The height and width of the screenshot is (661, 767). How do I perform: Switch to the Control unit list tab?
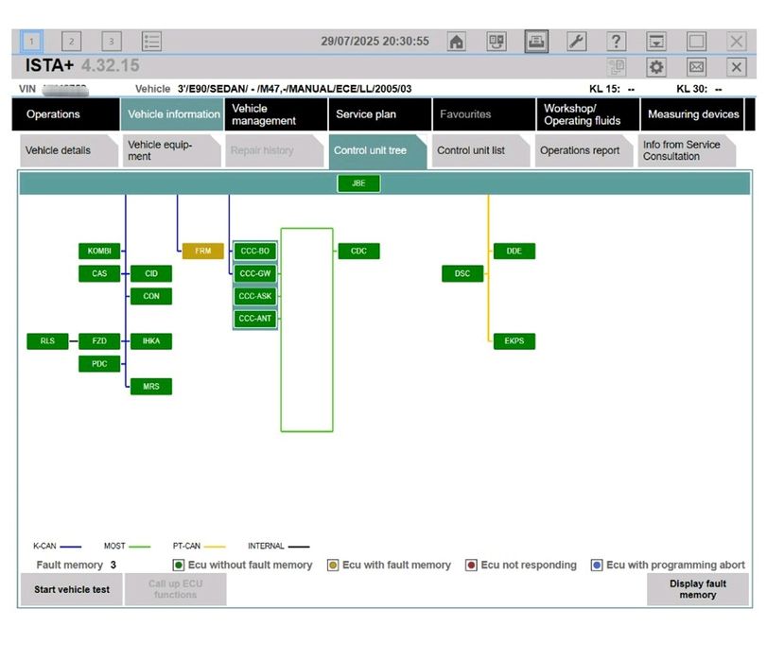pos(480,150)
